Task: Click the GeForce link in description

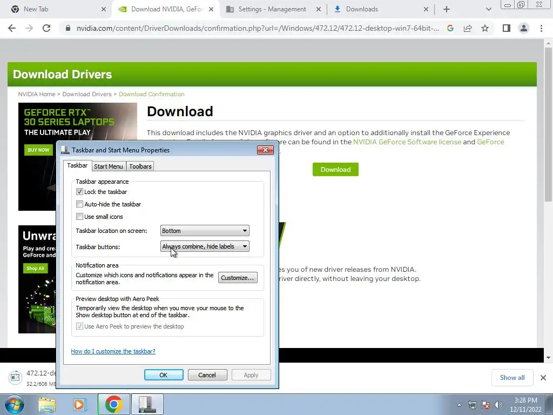Action: [x=490, y=142]
